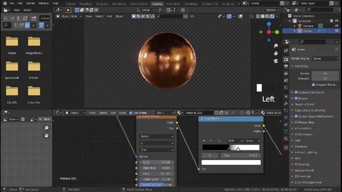This screenshot has height=192, width=342.
Task: Select thumbnail display mode in file browser
Action: [27, 26]
